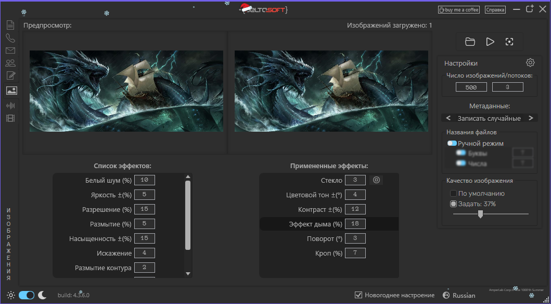
Task: Open the settings gear next to Настройки
Action: tap(530, 63)
